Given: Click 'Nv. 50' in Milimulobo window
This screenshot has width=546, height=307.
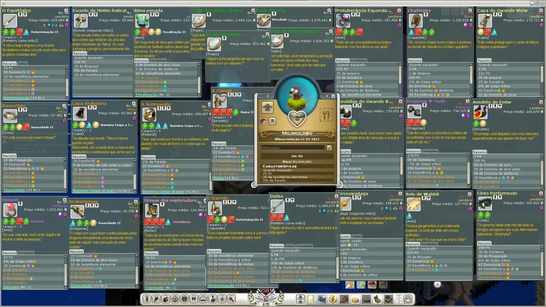Looking at the screenshot, I should [297, 156].
